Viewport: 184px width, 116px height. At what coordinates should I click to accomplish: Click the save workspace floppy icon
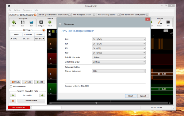point(22,22)
